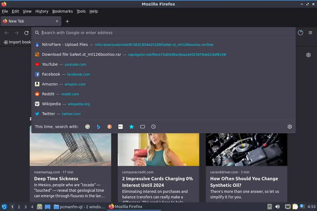Open the wikipedia.org suggestion link
The width and height of the screenshot is (317, 211).
coord(79,104)
